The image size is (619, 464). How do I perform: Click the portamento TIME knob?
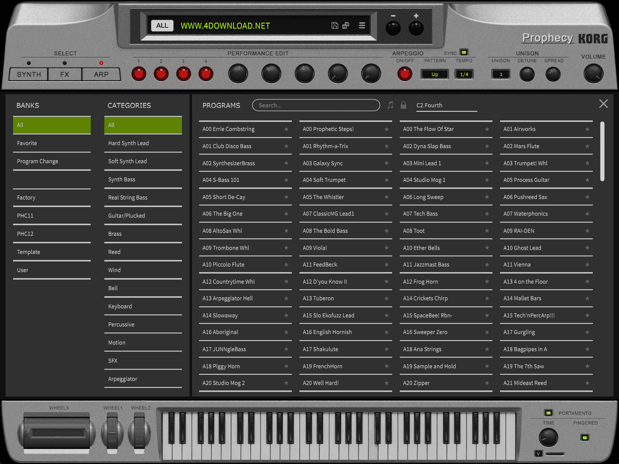click(548, 438)
